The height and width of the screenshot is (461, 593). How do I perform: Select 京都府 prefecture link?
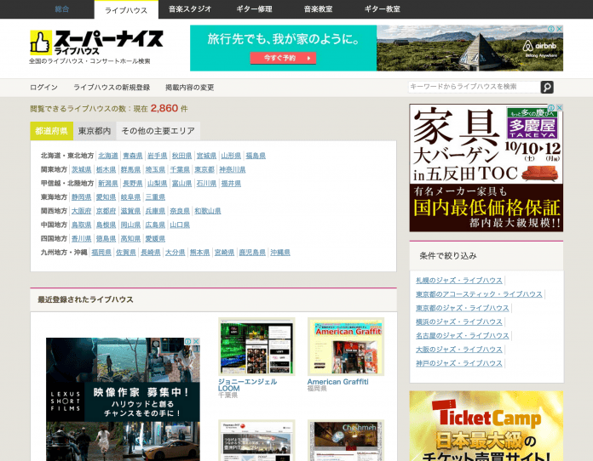[x=106, y=211]
